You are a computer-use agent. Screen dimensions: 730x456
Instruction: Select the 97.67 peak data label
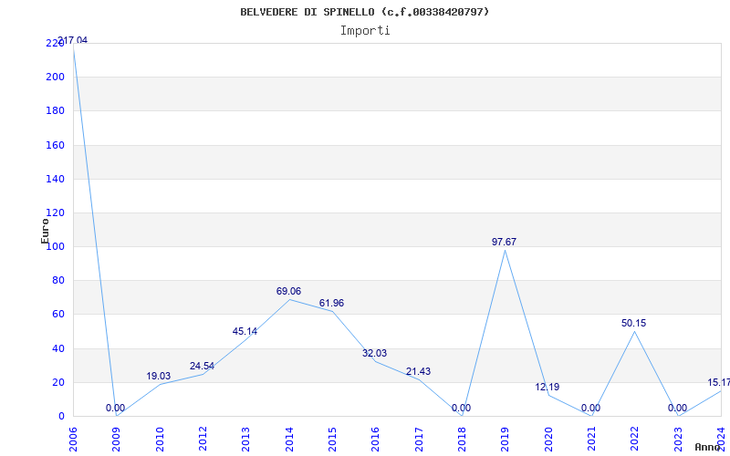pyautogui.click(x=505, y=242)
